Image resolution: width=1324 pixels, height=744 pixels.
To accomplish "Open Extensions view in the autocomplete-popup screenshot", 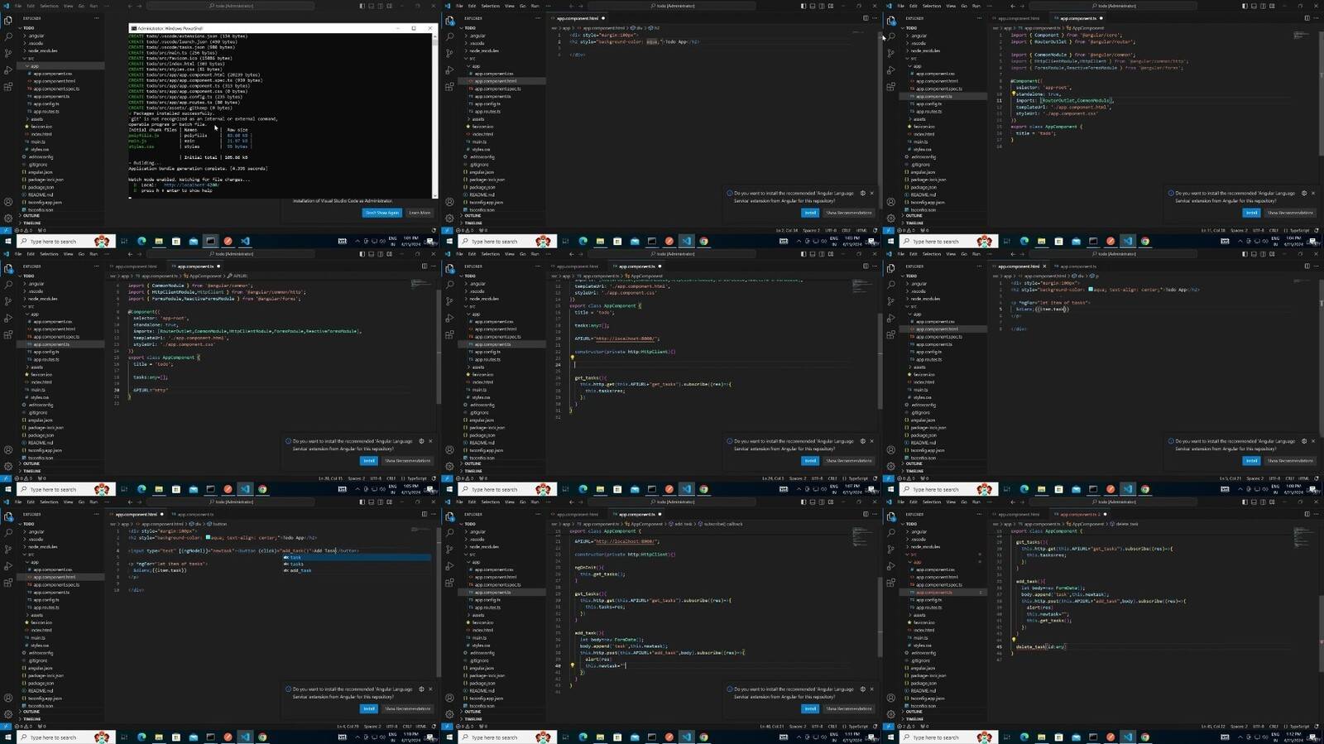I will [x=8, y=583].
